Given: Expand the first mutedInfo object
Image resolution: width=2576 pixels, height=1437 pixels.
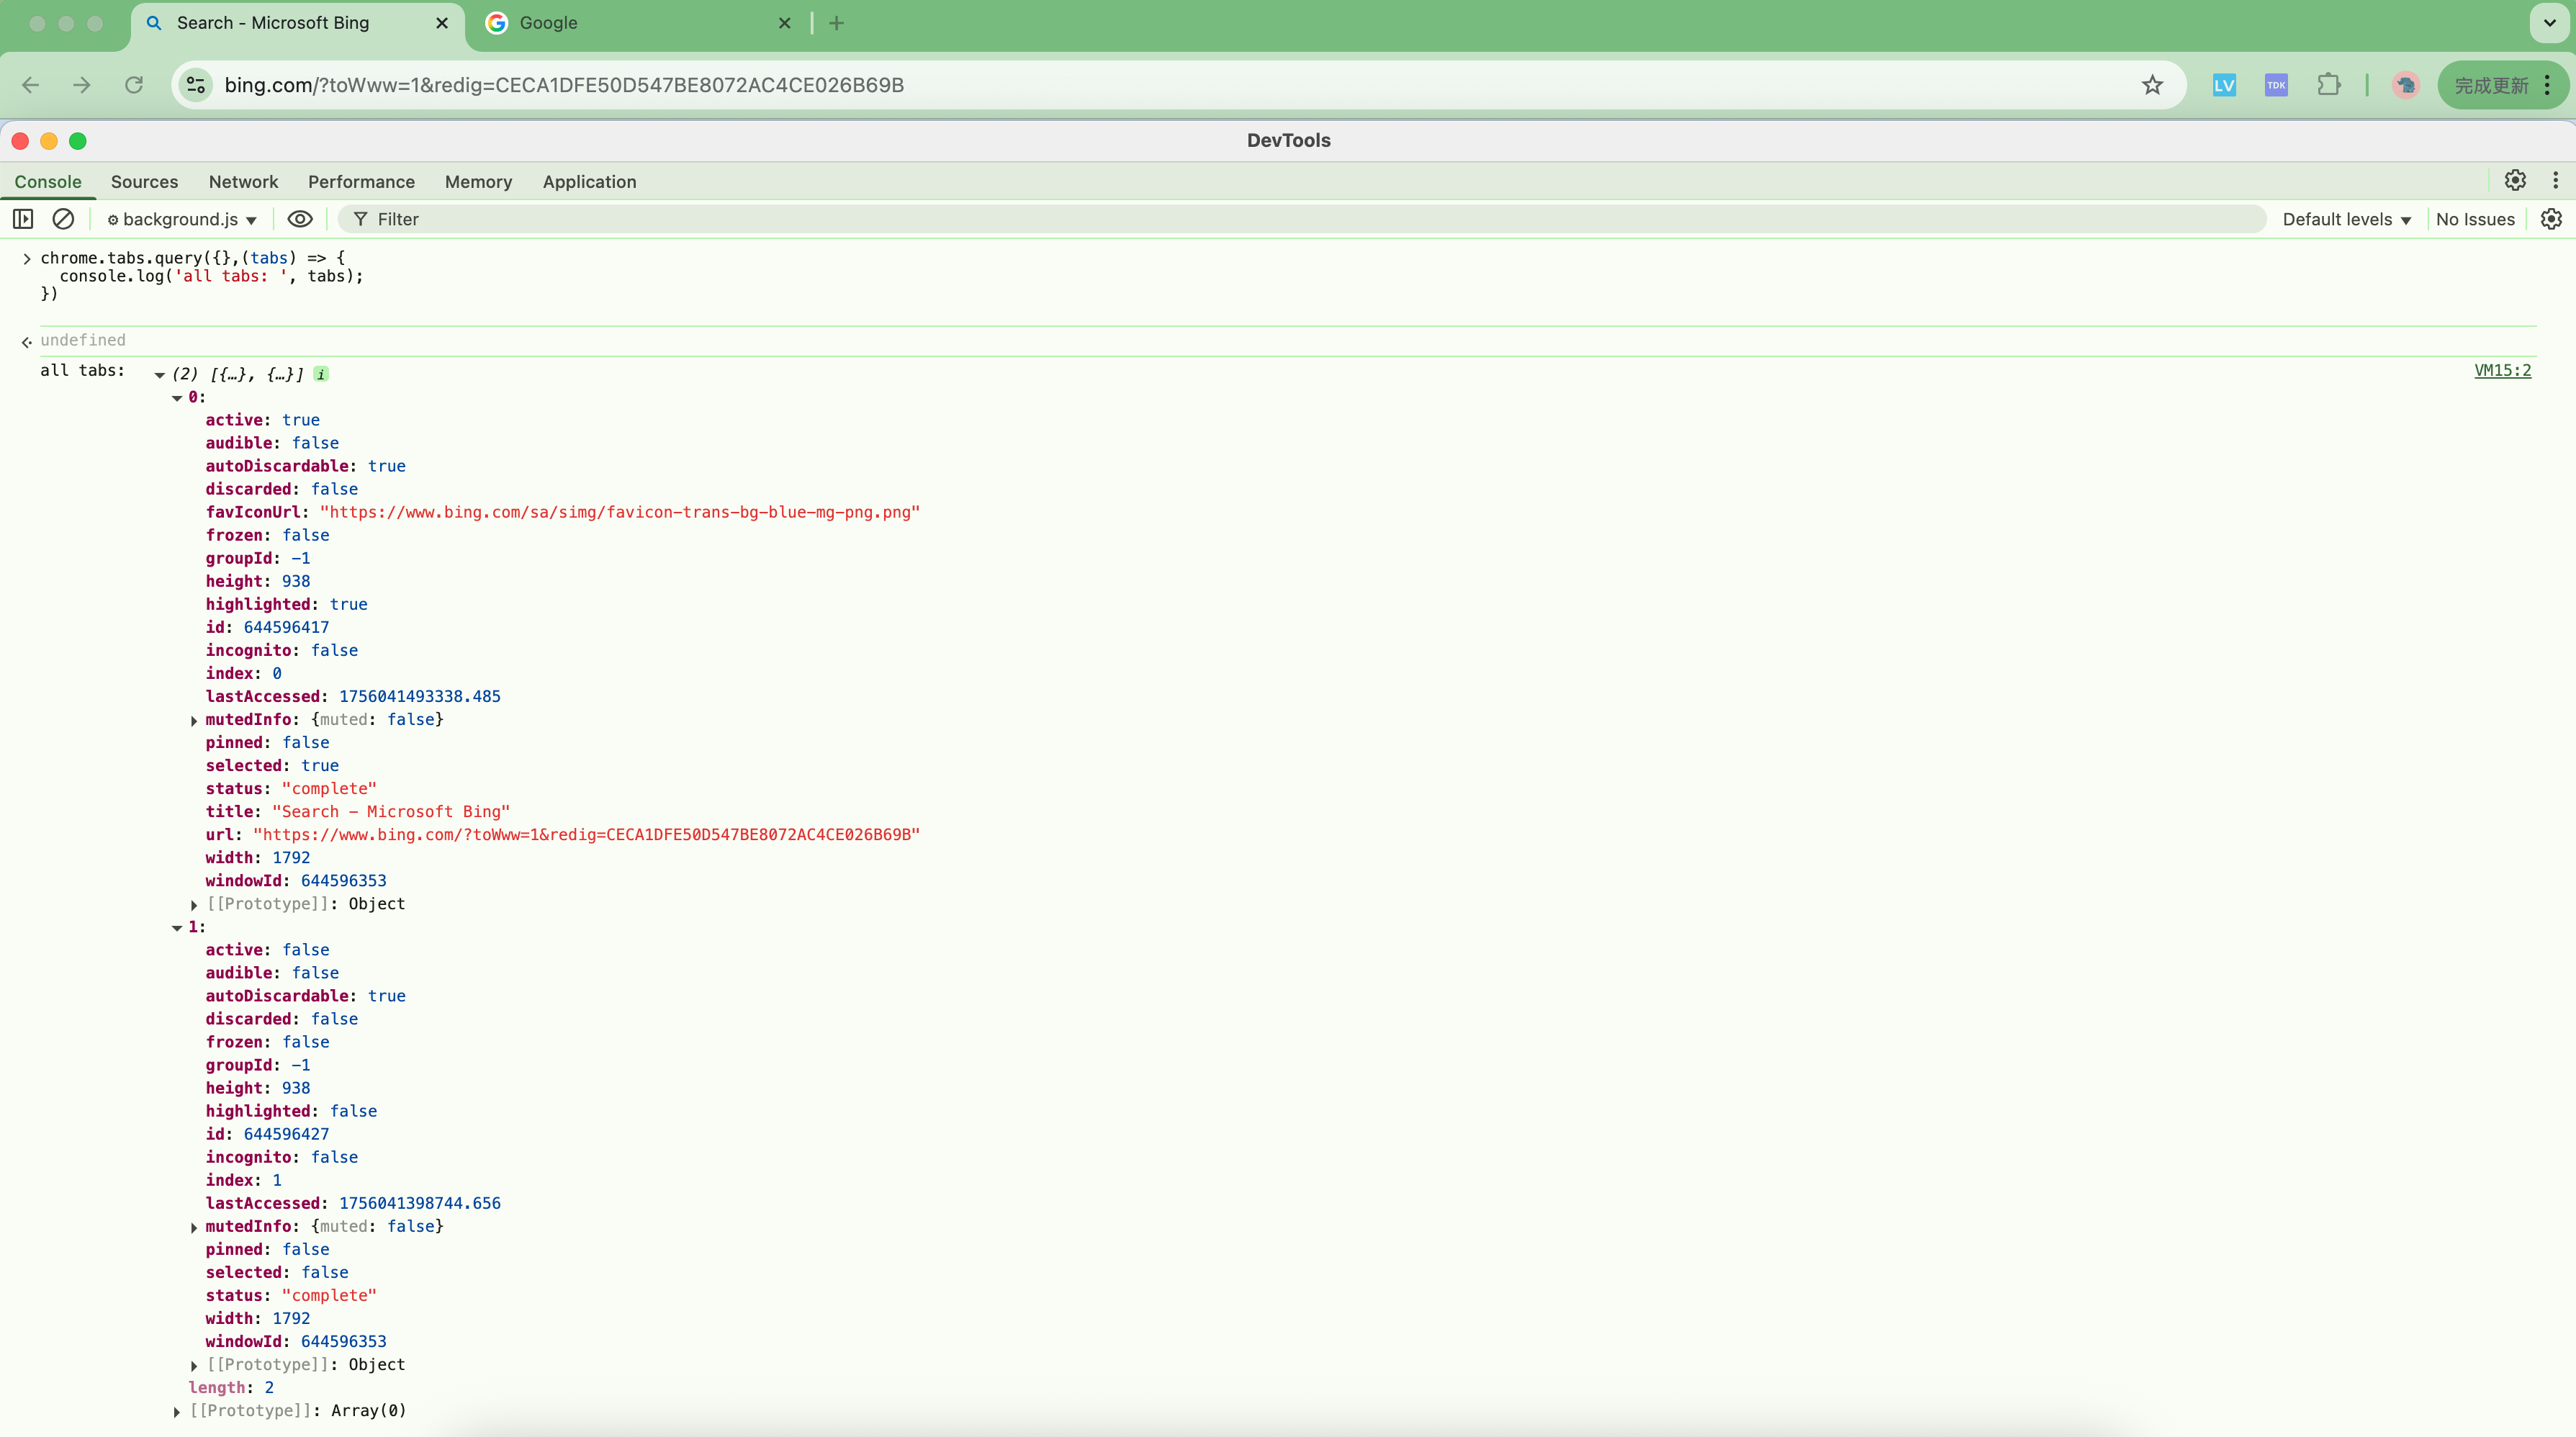Looking at the screenshot, I should pos(194,720).
